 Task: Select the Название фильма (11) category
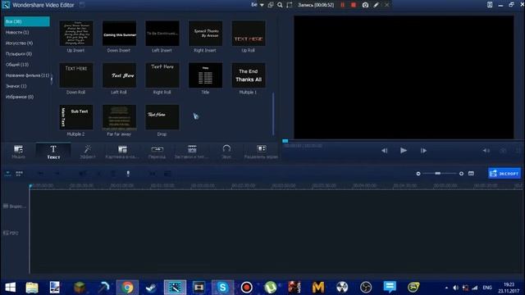27,75
